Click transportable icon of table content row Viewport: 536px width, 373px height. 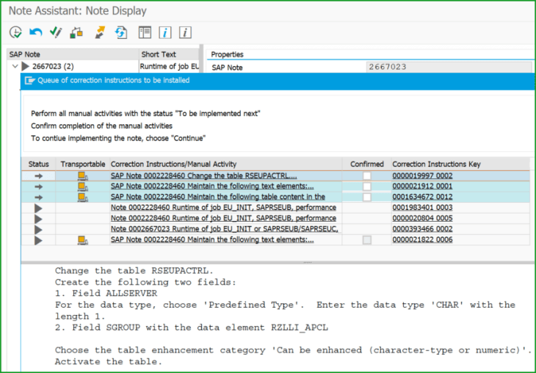[83, 197]
